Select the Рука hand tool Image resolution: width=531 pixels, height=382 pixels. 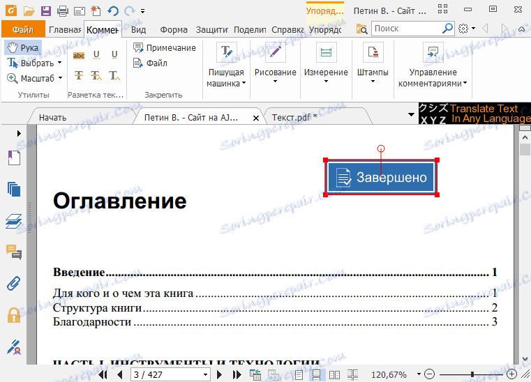click(23, 47)
